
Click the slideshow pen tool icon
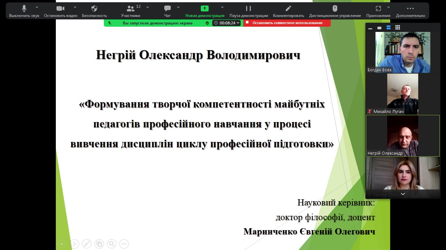click(87, 243)
